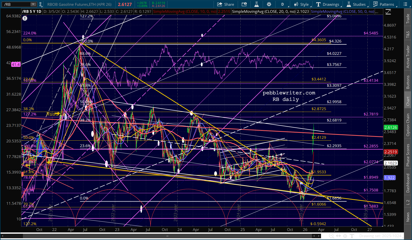The height and width of the screenshot is (240, 412).
Task: Click the Share button label
Action: tap(229, 4)
